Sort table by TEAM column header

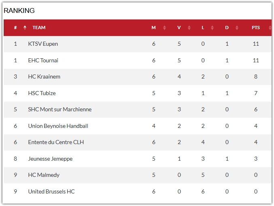coord(39,28)
